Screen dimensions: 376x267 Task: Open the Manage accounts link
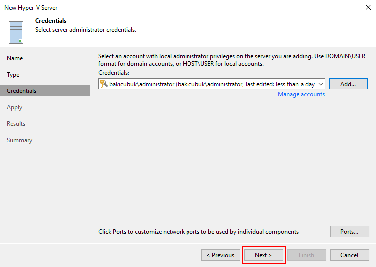click(301, 94)
